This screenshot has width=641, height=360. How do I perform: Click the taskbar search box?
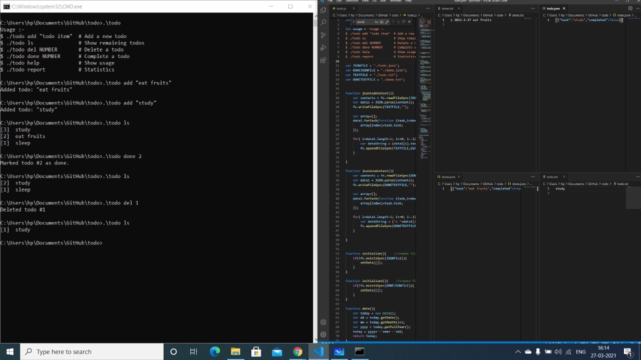point(92,351)
